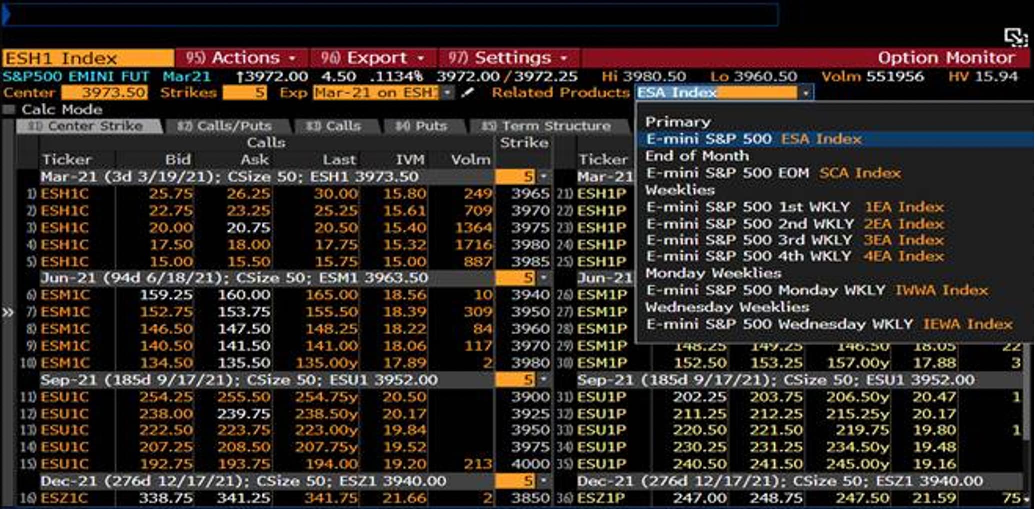Expand the Exp Mar-21 expiration dropdown
Screen dimensions: 1036x509
[447, 93]
